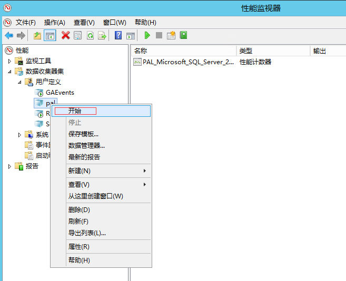Image resolution: width=346 pixels, height=281 pixels.
Task: Select the 系统 tree item
Action: [42, 135]
